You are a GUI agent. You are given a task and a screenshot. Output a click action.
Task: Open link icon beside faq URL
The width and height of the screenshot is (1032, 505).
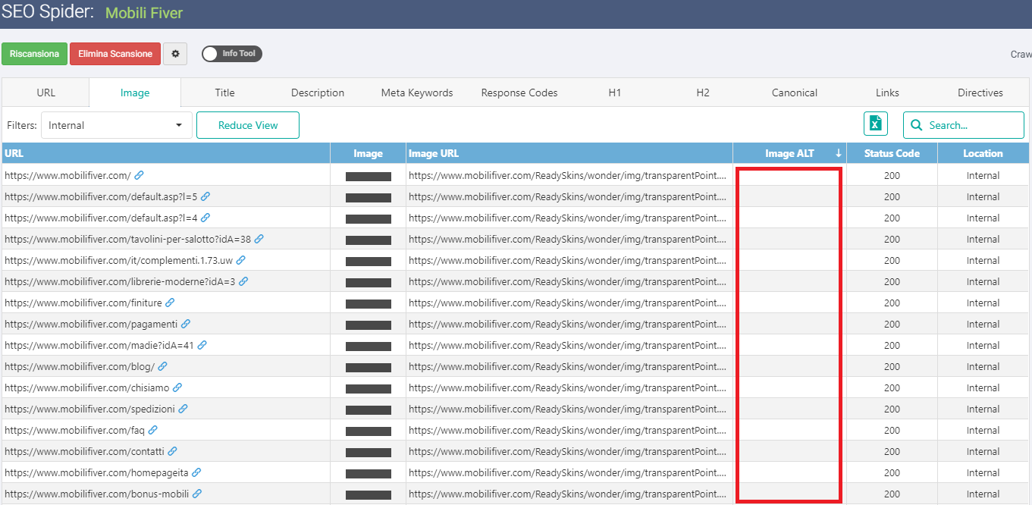click(152, 430)
